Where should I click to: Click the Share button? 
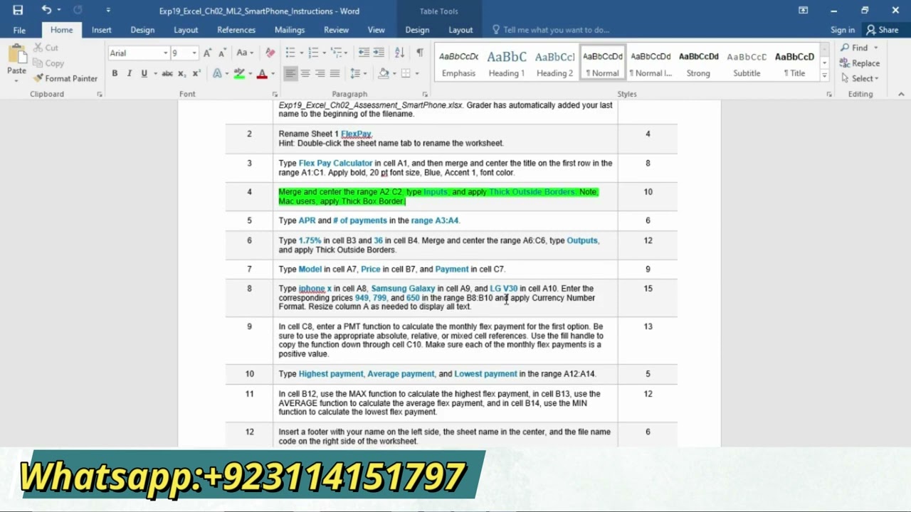click(x=882, y=30)
